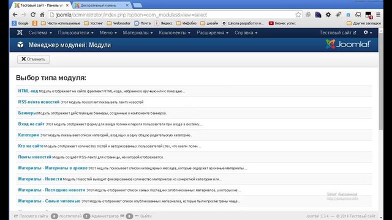The width and height of the screenshot is (392, 220).
Task: Select the Материалы - Новости module
Action: tap(40, 179)
